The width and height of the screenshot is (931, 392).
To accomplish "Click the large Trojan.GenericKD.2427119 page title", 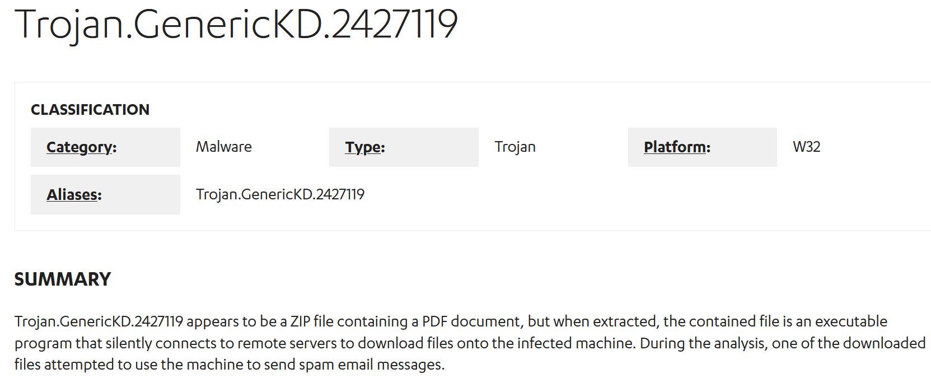I will pos(236,25).
